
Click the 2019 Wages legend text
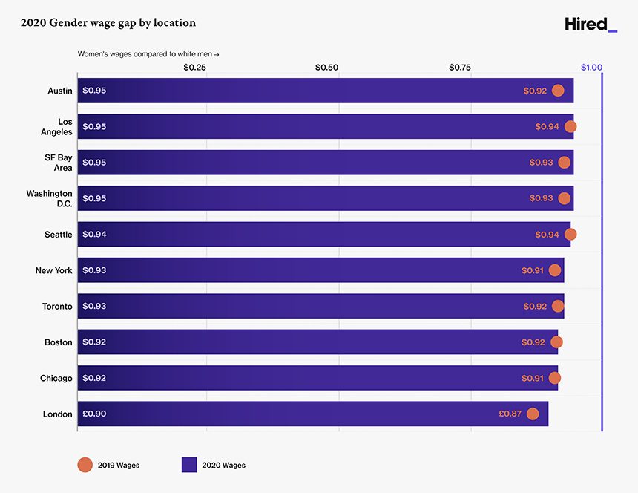pyautogui.click(x=119, y=466)
